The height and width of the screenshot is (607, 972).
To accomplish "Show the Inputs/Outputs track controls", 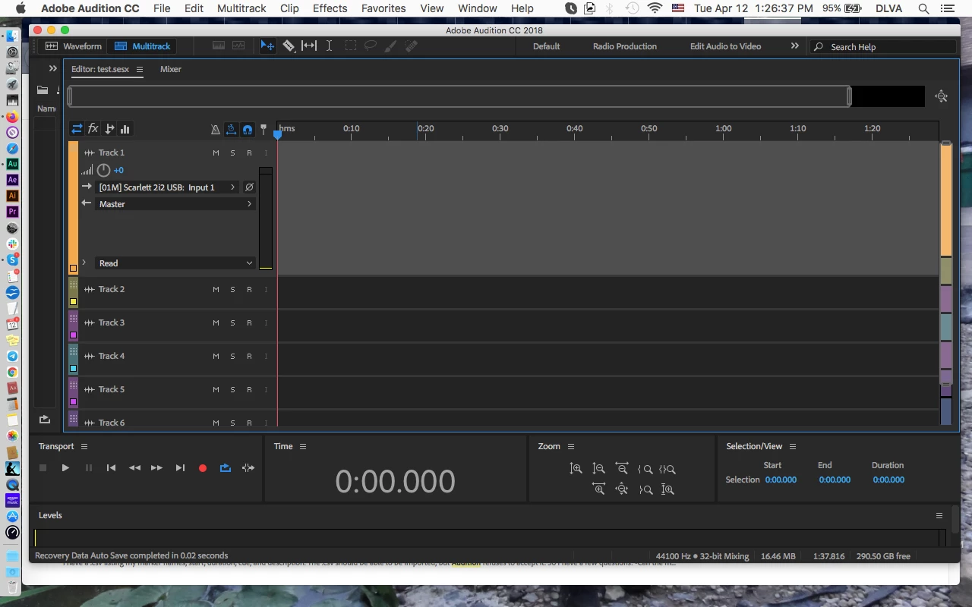I will pos(77,129).
